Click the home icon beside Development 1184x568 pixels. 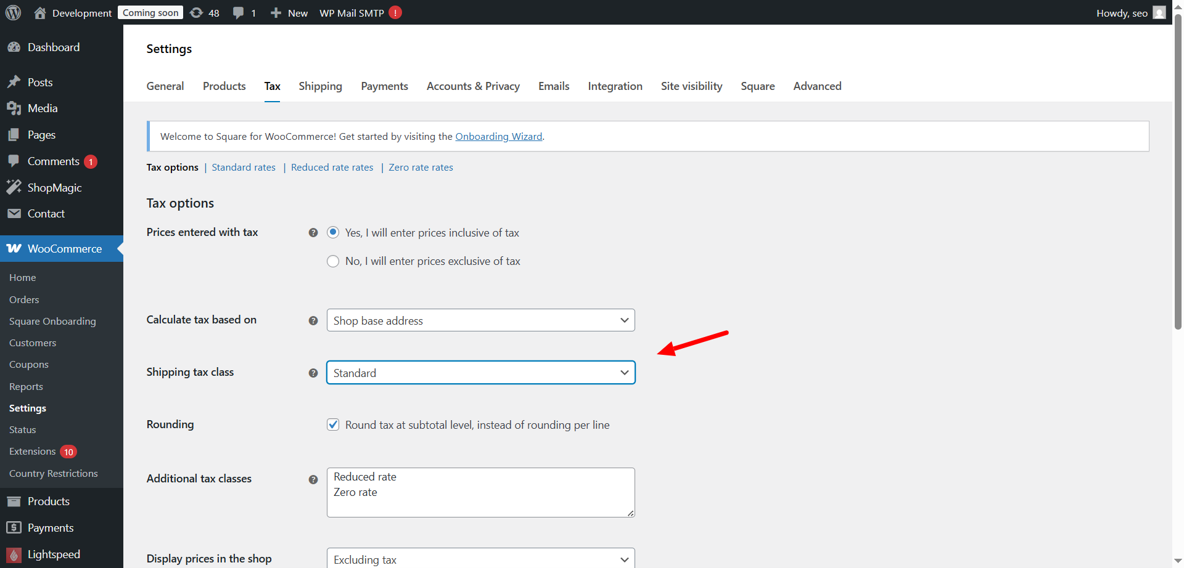point(40,13)
